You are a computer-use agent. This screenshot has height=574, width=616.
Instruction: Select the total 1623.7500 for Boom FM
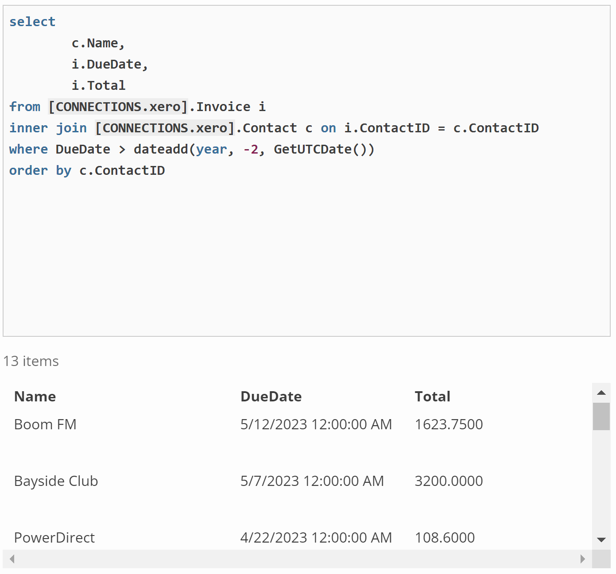coord(449,424)
